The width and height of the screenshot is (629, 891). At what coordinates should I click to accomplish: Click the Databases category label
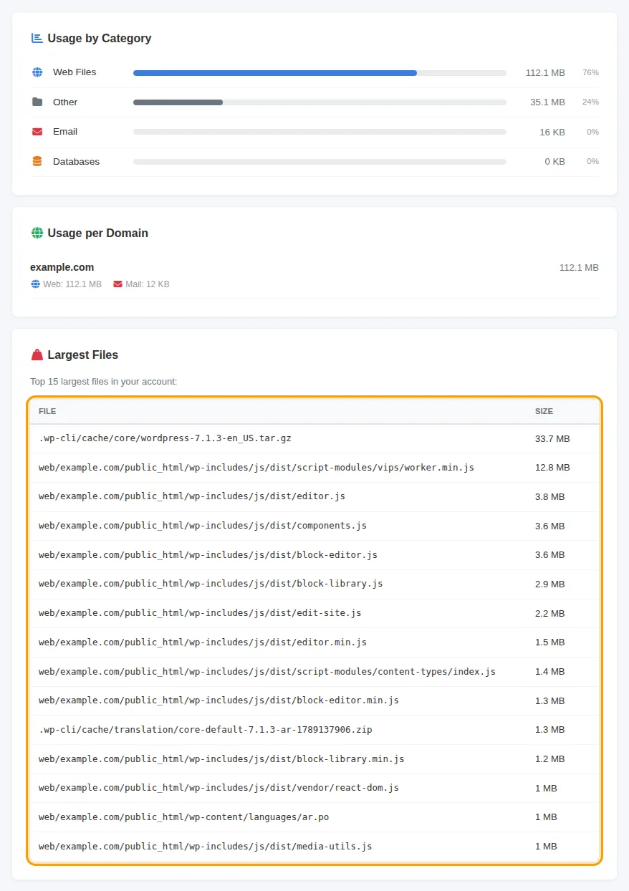click(76, 161)
